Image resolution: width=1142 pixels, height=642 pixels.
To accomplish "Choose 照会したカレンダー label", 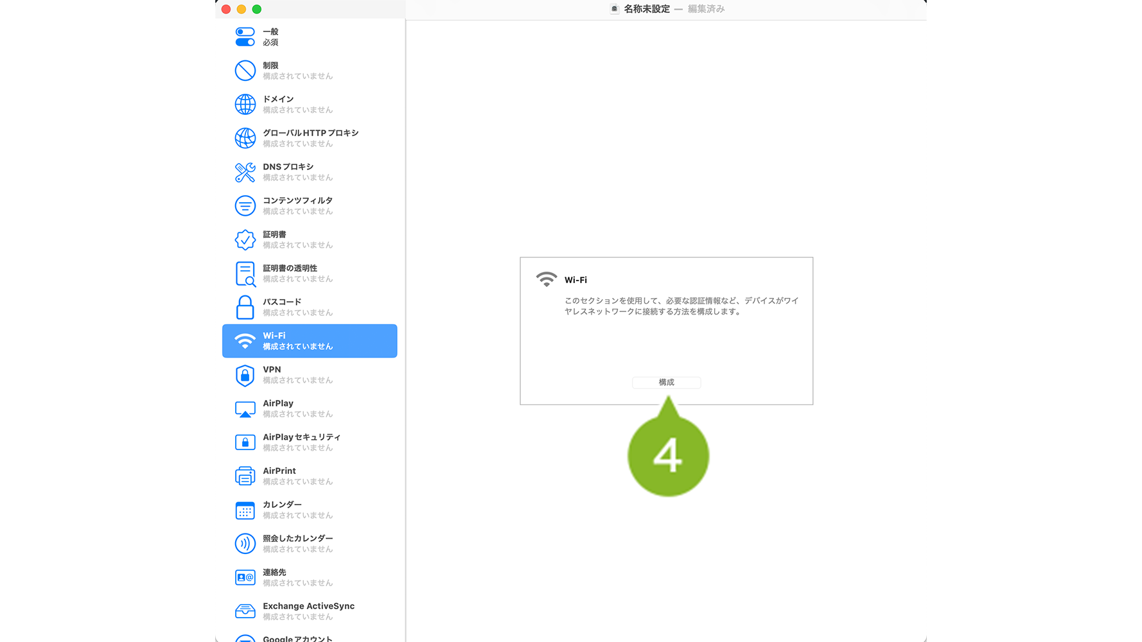I will (x=298, y=539).
